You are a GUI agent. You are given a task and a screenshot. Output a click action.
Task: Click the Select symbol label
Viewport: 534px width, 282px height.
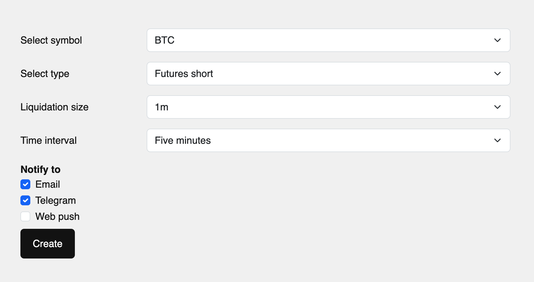tap(51, 40)
